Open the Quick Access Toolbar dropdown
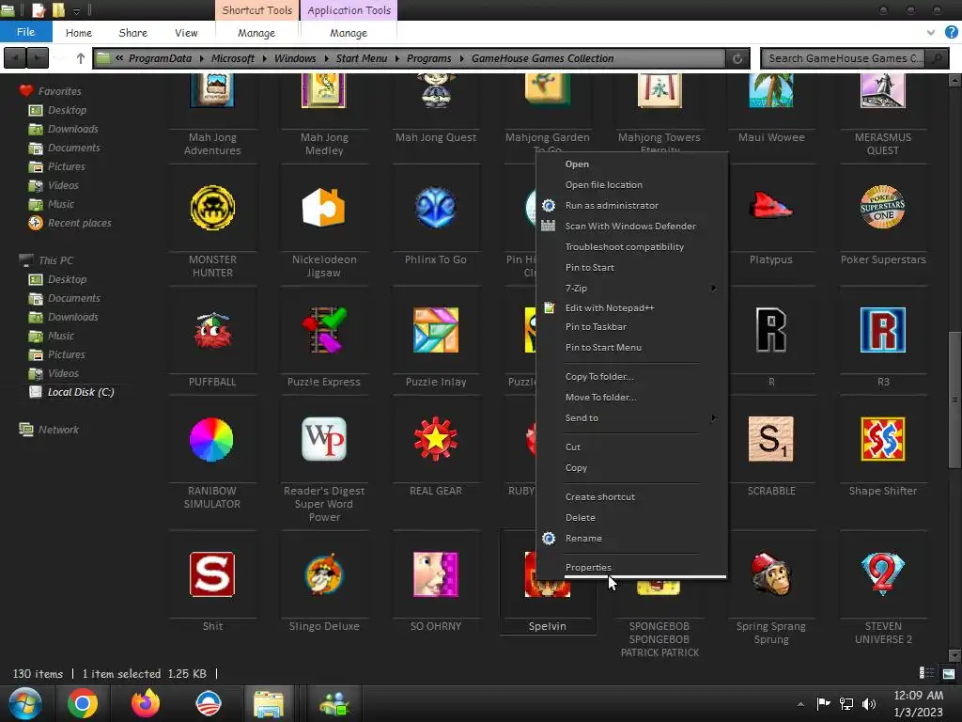Viewport: 962px width, 722px height. coord(76,10)
